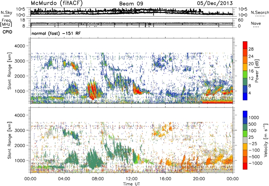This screenshot has width=269, height=186.
Task: Click the 'Freq. [MHz]' axis label
Action: click(6, 23)
